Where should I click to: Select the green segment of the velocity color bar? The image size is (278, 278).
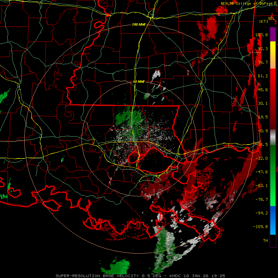(273, 175)
